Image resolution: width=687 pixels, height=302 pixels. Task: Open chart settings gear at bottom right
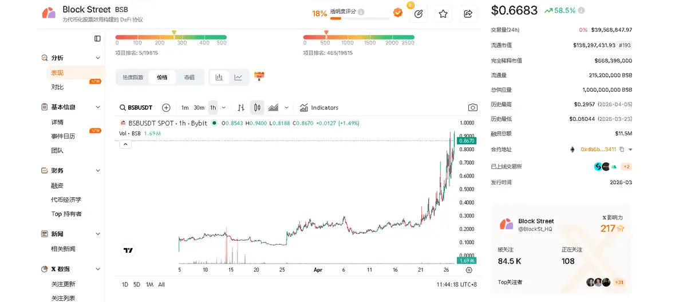(469, 269)
